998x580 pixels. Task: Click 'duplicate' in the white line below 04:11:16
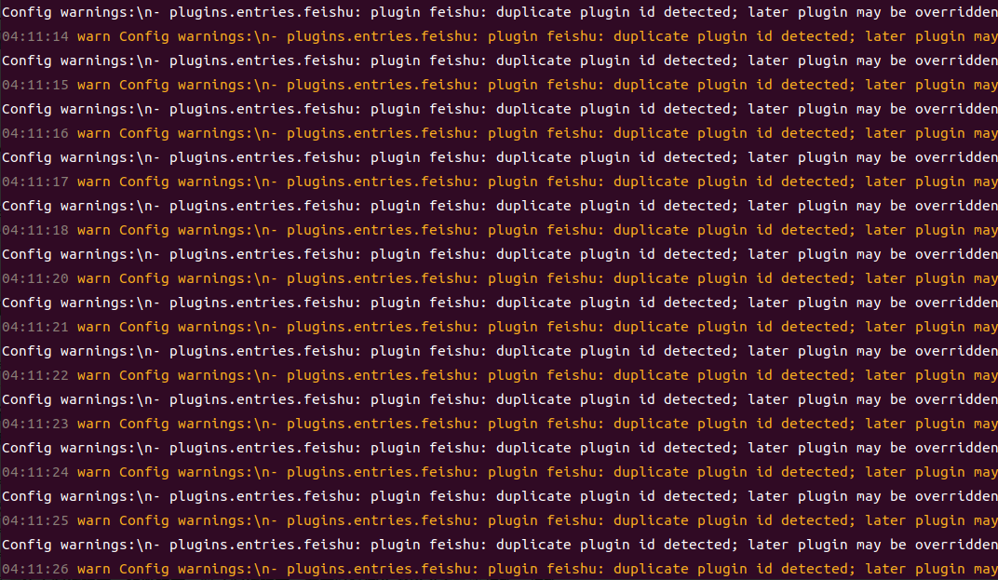coord(533,158)
